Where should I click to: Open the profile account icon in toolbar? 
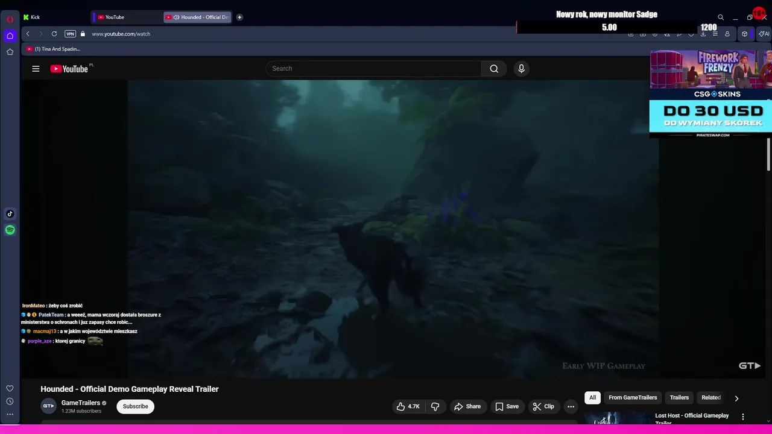[727, 34]
